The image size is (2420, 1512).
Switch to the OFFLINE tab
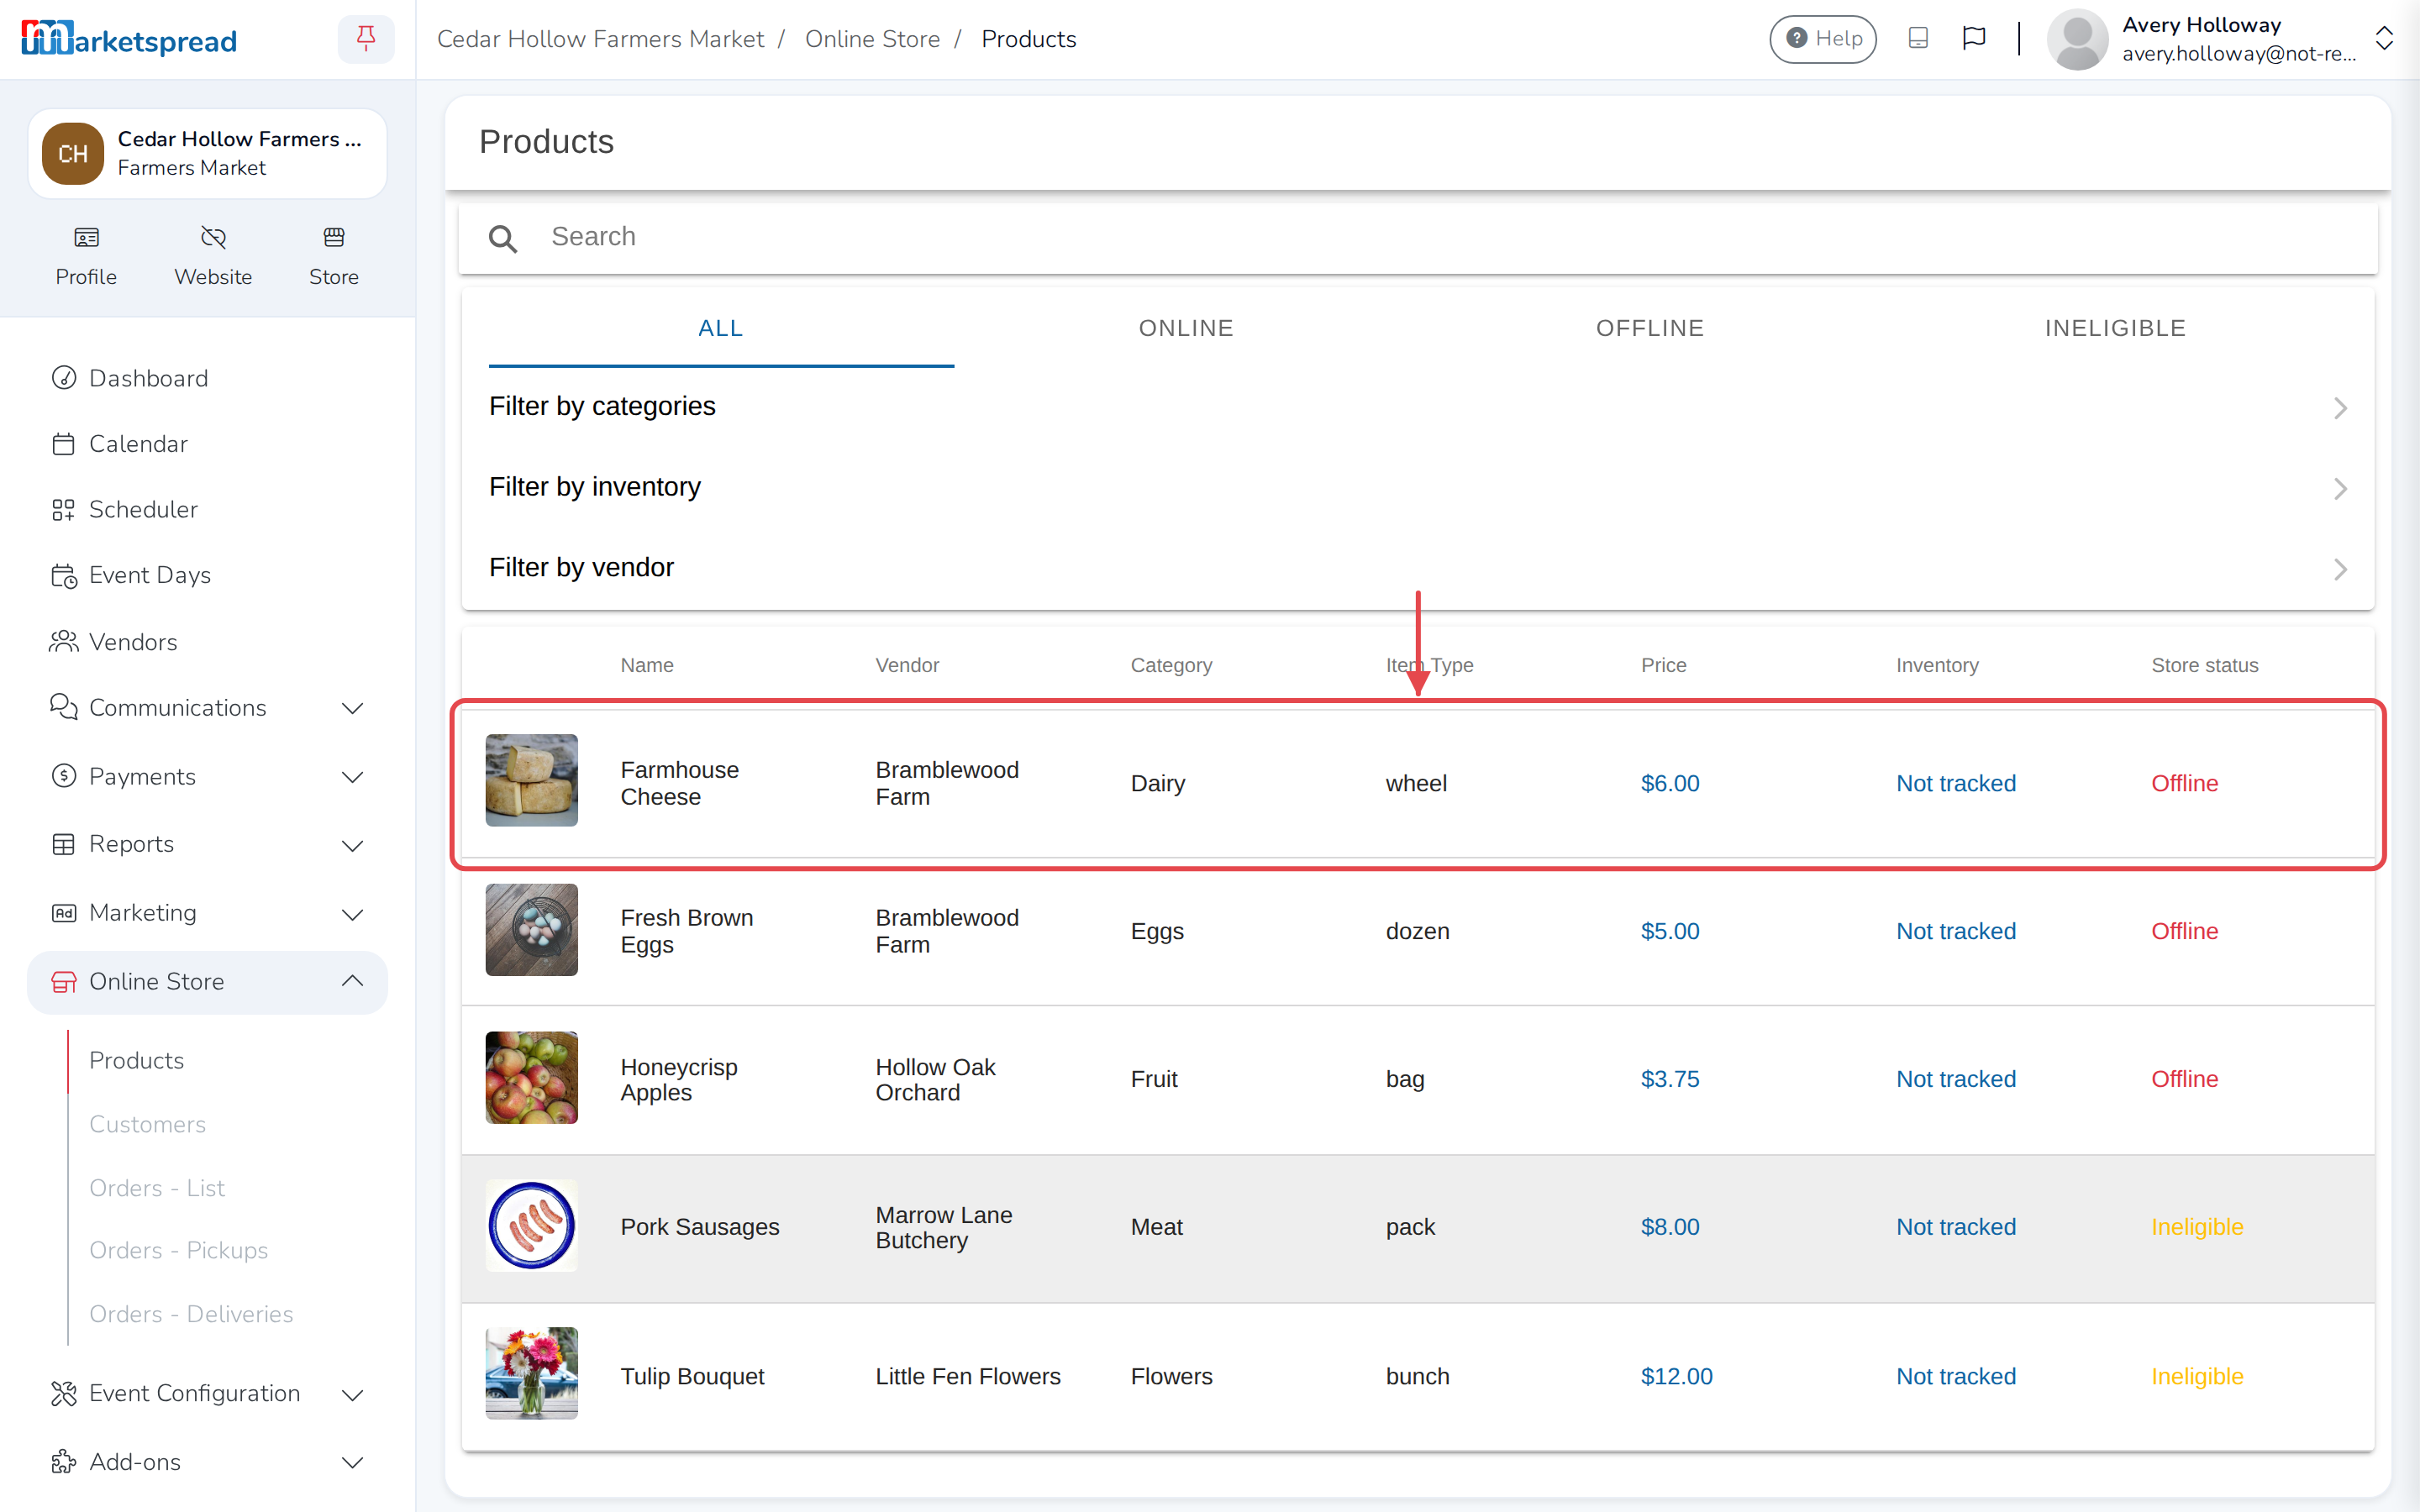tap(1650, 328)
